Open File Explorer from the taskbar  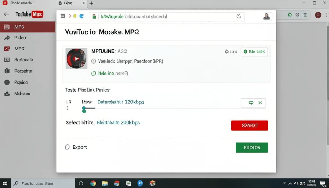point(105,184)
